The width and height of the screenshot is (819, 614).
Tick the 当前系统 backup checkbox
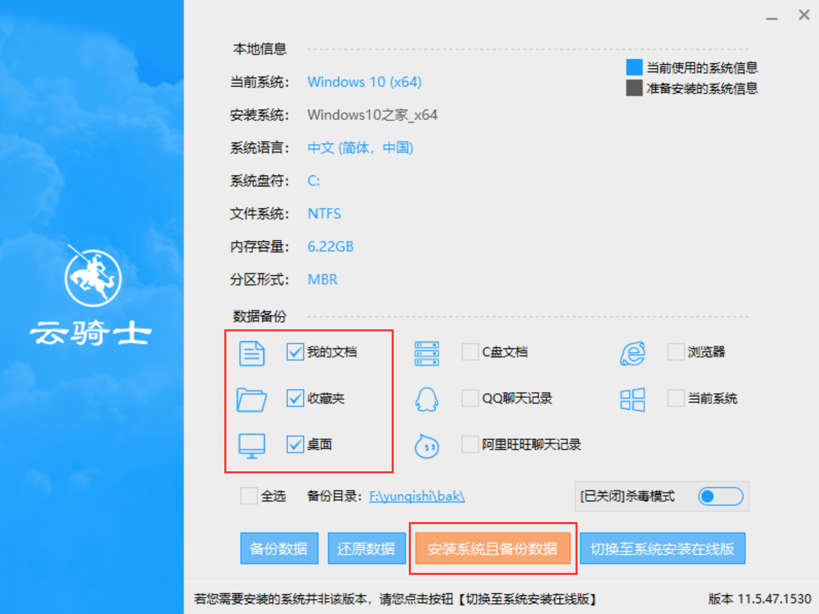[x=676, y=398]
